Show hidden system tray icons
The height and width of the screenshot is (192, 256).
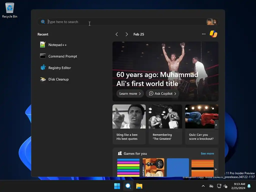pyautogui.click(x=203, y=186)
